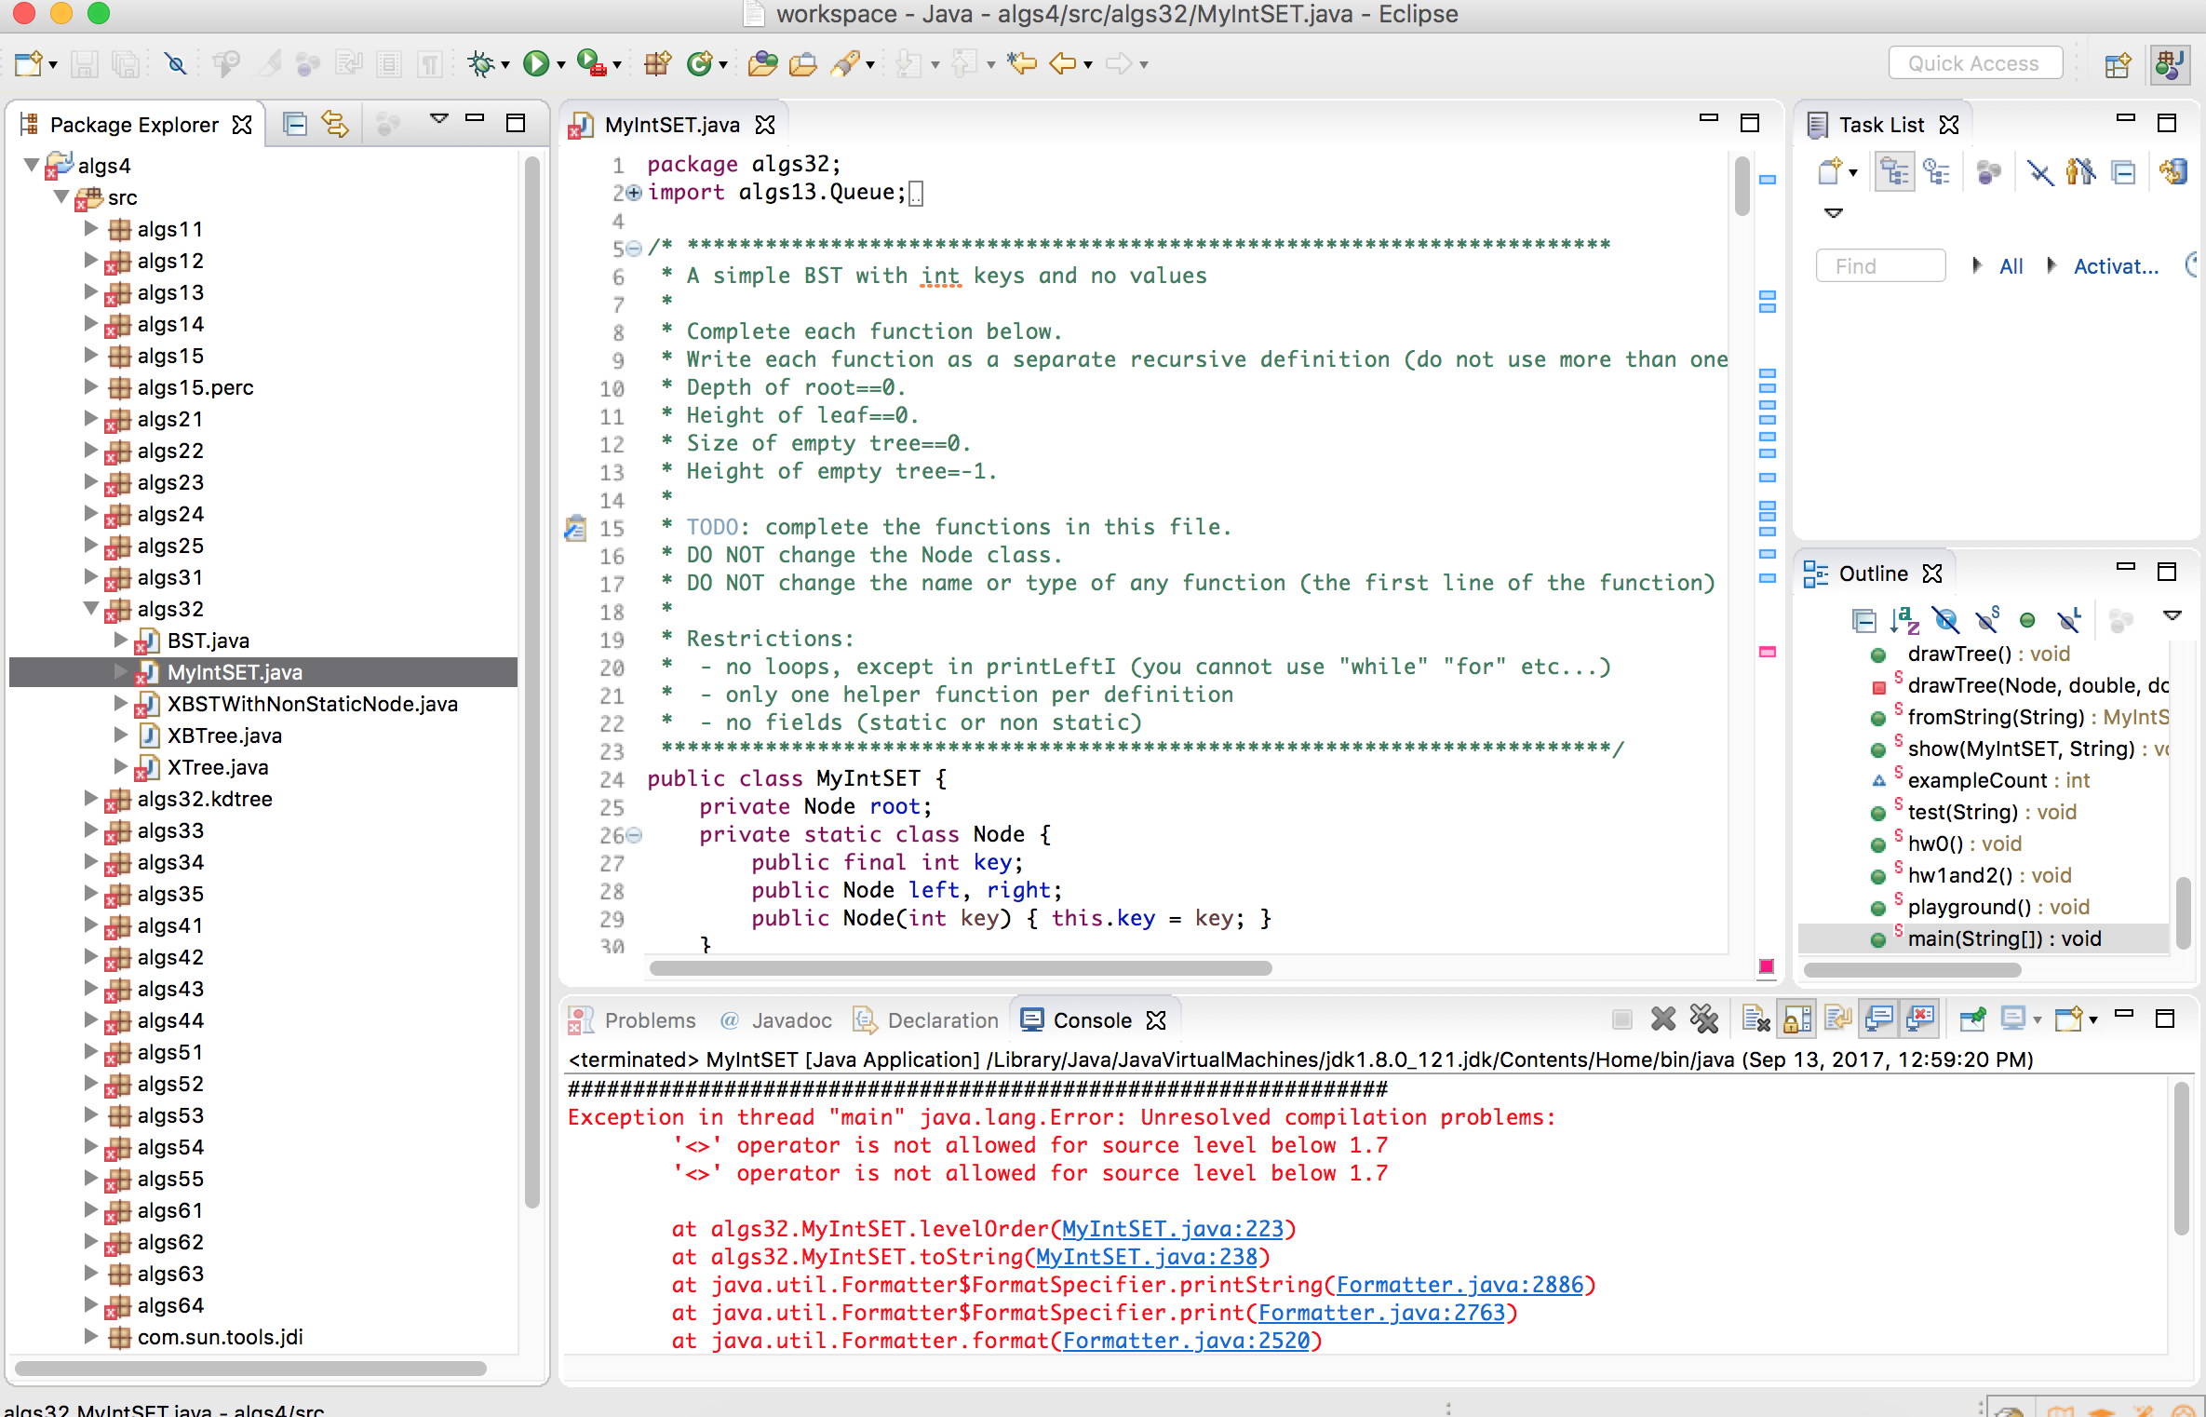Viewport: 2206px width, 1417px height.
Task: Switch to the Javadoc tab
Action: [x=790, y=1019]
